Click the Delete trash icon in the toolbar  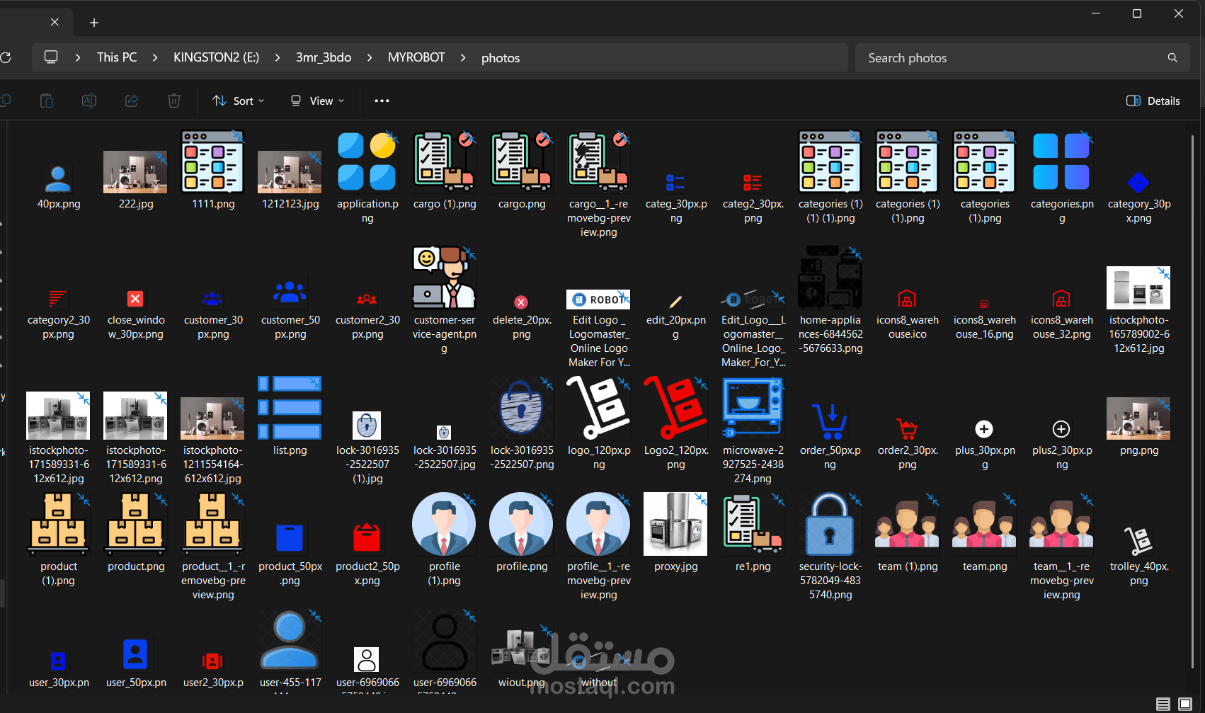[x=174, y=101]
